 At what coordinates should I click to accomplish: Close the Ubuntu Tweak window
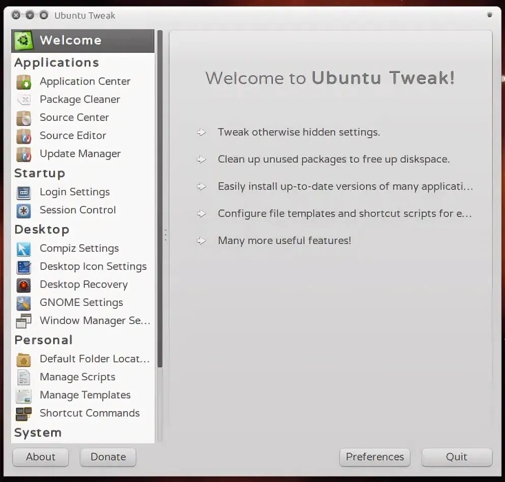point(16,15)
